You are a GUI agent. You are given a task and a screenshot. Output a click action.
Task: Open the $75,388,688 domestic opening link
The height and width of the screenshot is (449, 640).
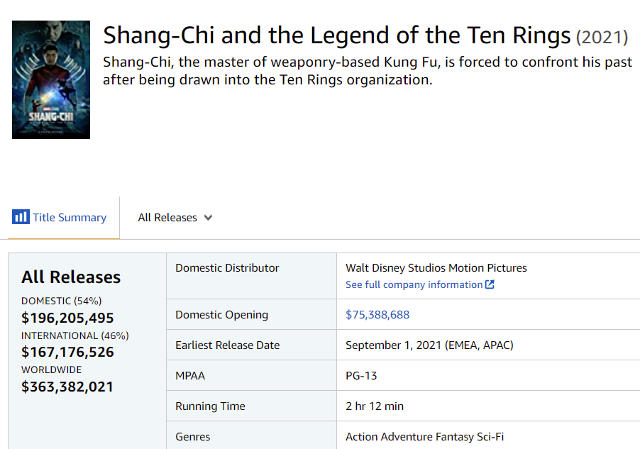[377, 314]
